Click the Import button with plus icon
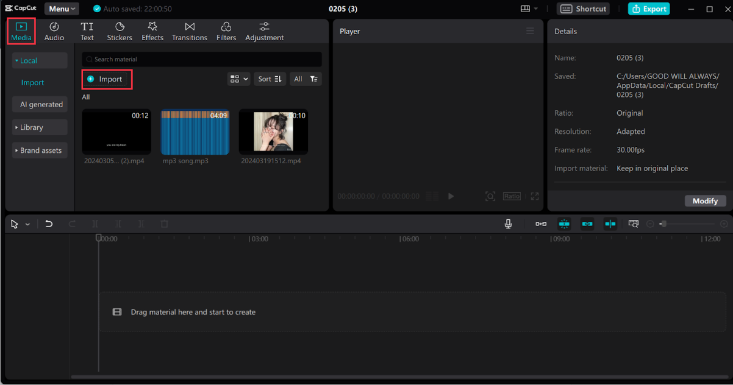This screenshot has width=733, height=385. 107,79
